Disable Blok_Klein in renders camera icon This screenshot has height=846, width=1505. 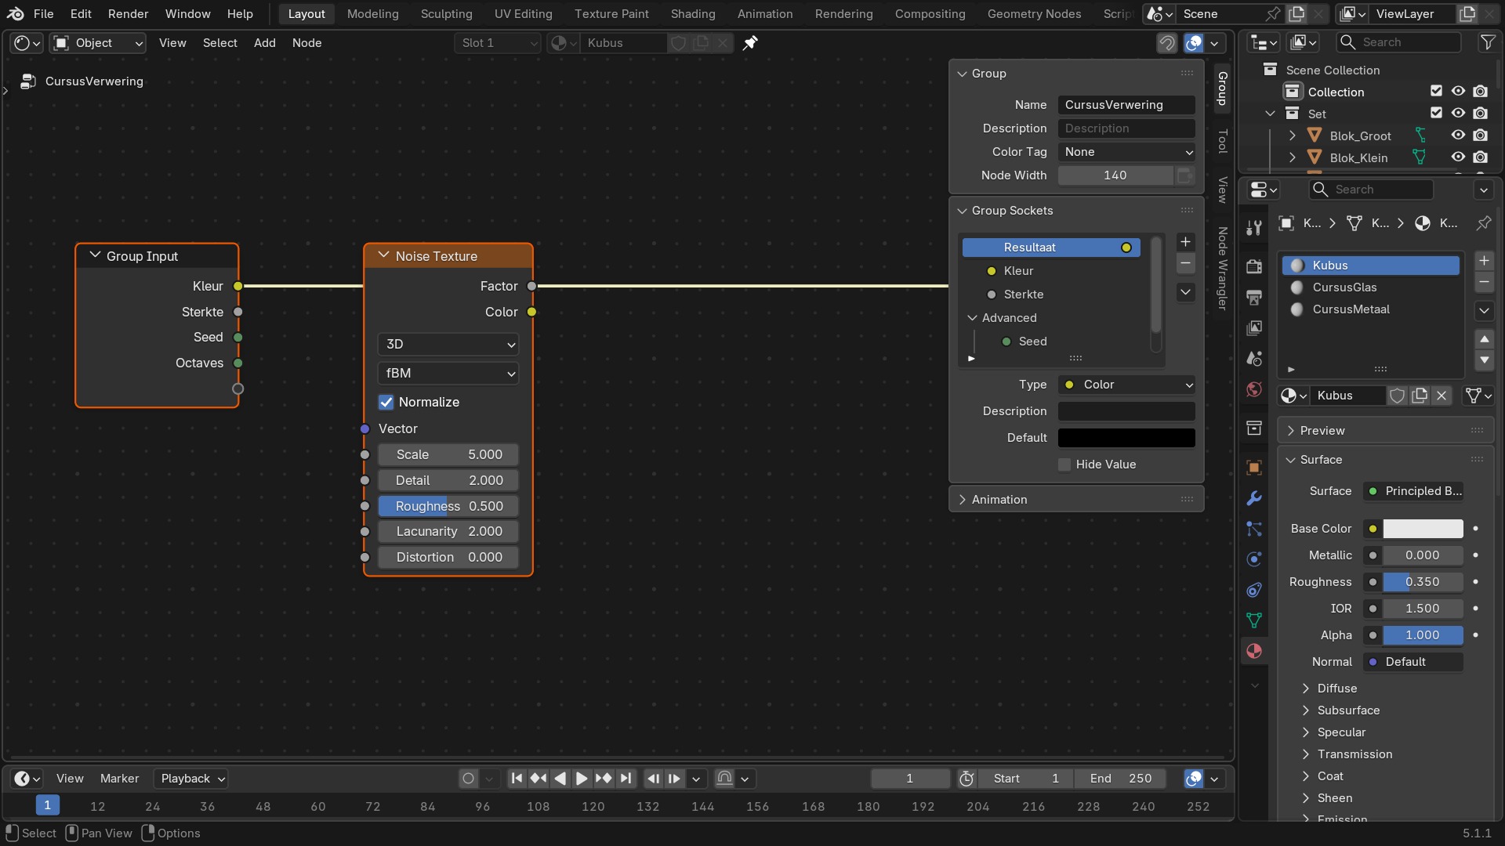(x=1480, y=157)
